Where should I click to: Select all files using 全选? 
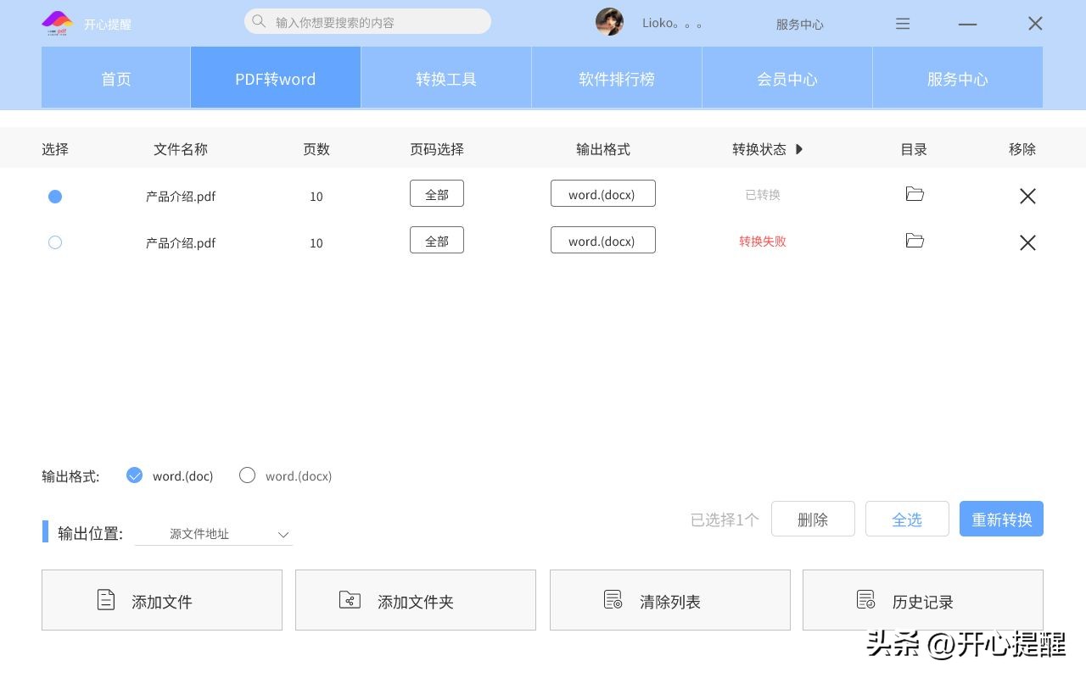[907, 519]
